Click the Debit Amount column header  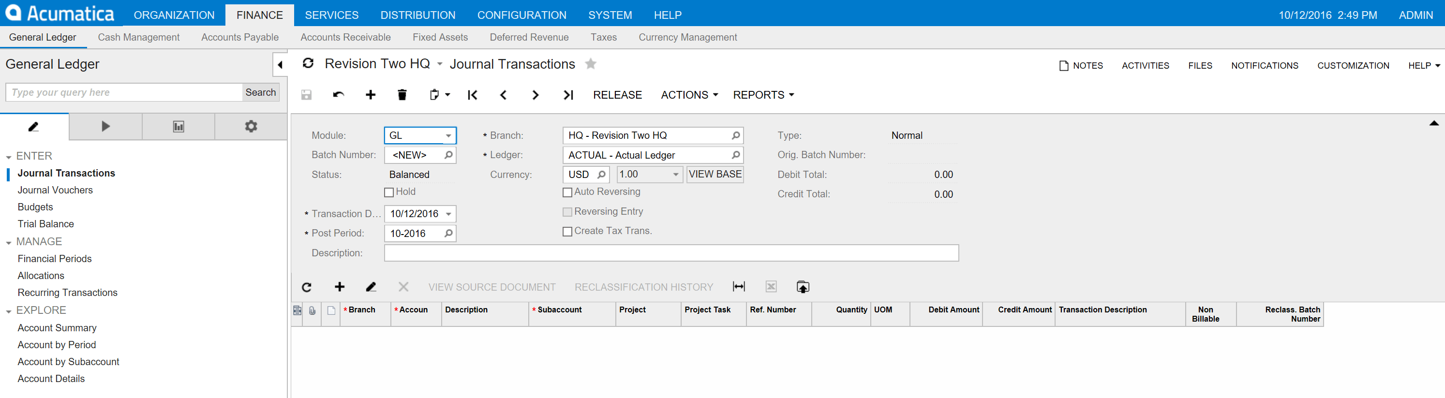[x=946, y=314]
